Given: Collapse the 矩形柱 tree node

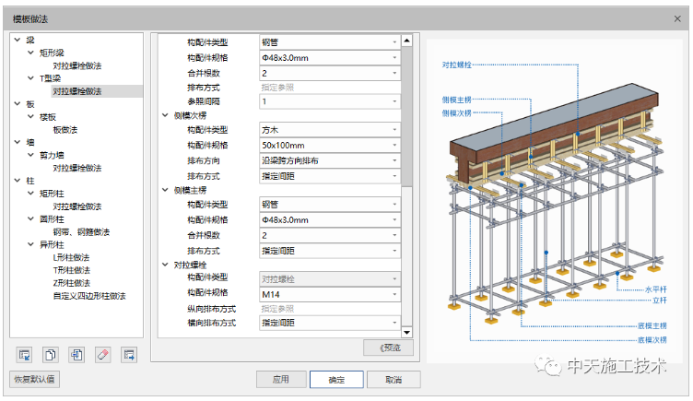Looking at the screenshot, I should click(x=30, y=194).
